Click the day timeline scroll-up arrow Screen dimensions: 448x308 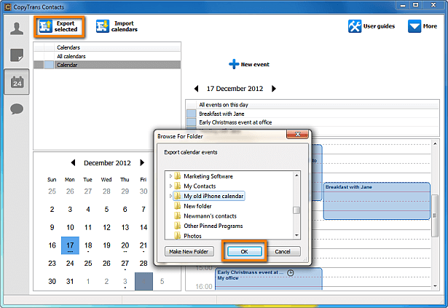[x=435, y=143]
